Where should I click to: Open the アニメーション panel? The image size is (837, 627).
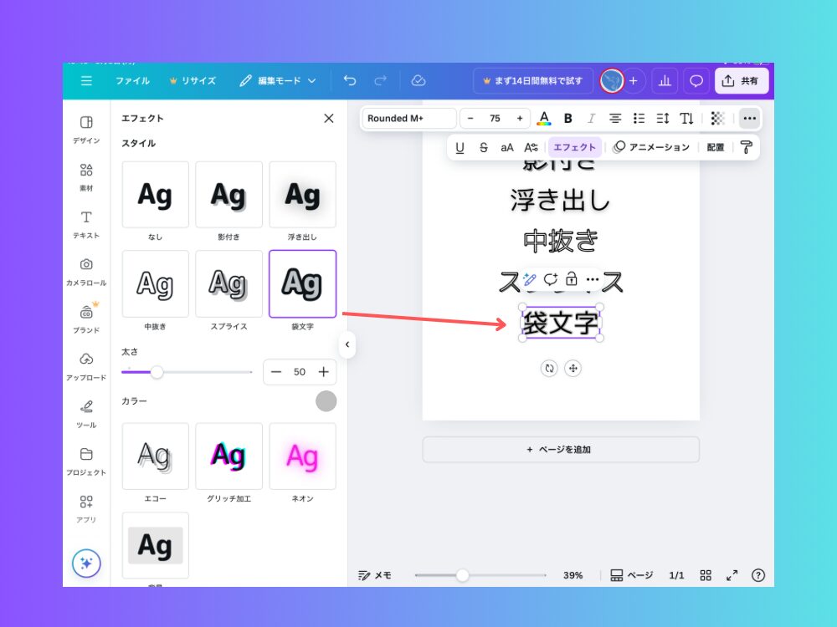[x=651, y=148]
